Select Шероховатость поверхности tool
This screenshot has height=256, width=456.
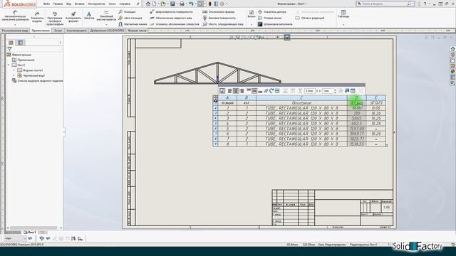click(x=171, y=12)
